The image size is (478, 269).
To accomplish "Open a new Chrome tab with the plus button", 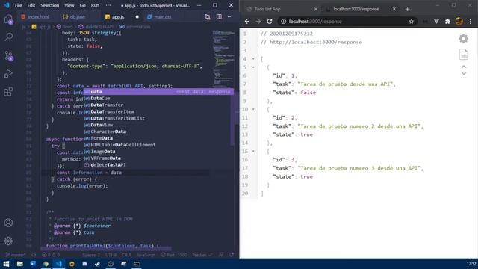I will coord(407,9).
